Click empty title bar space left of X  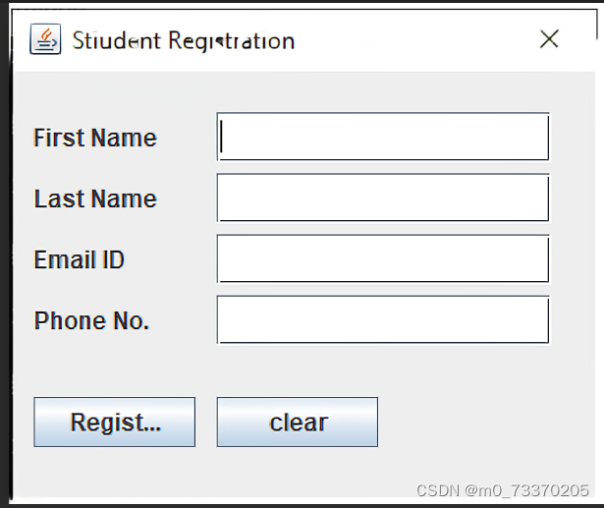(x=422, y=40)
